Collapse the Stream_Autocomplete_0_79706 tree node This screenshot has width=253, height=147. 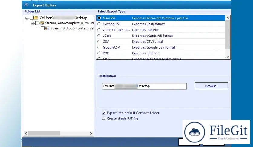32,23
